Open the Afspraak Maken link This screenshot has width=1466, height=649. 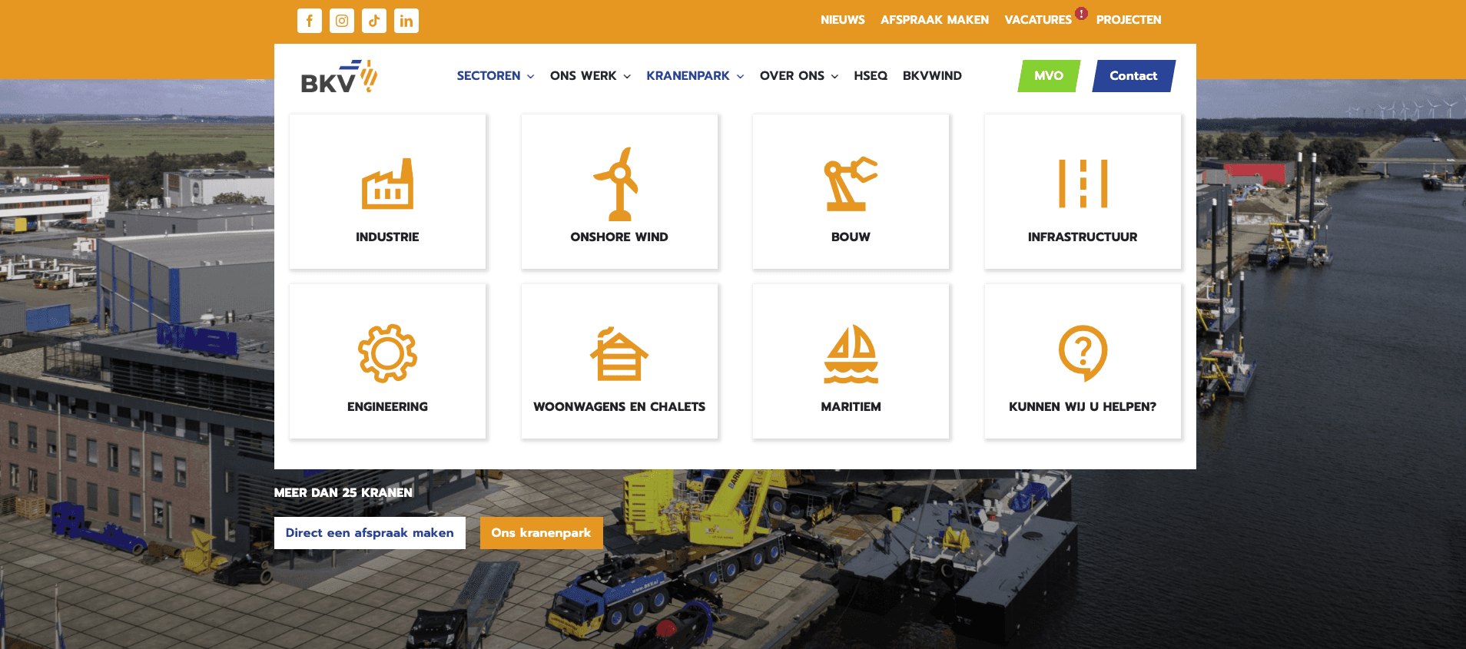click(934, 20)
